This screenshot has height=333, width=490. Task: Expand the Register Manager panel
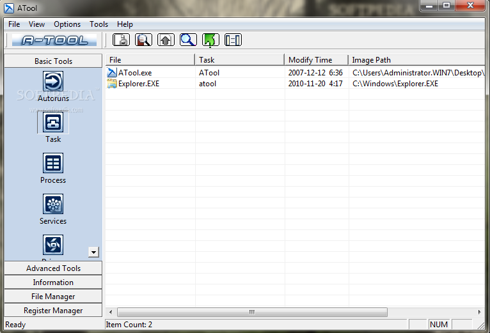pyautogui.click(x=53, y=311)
